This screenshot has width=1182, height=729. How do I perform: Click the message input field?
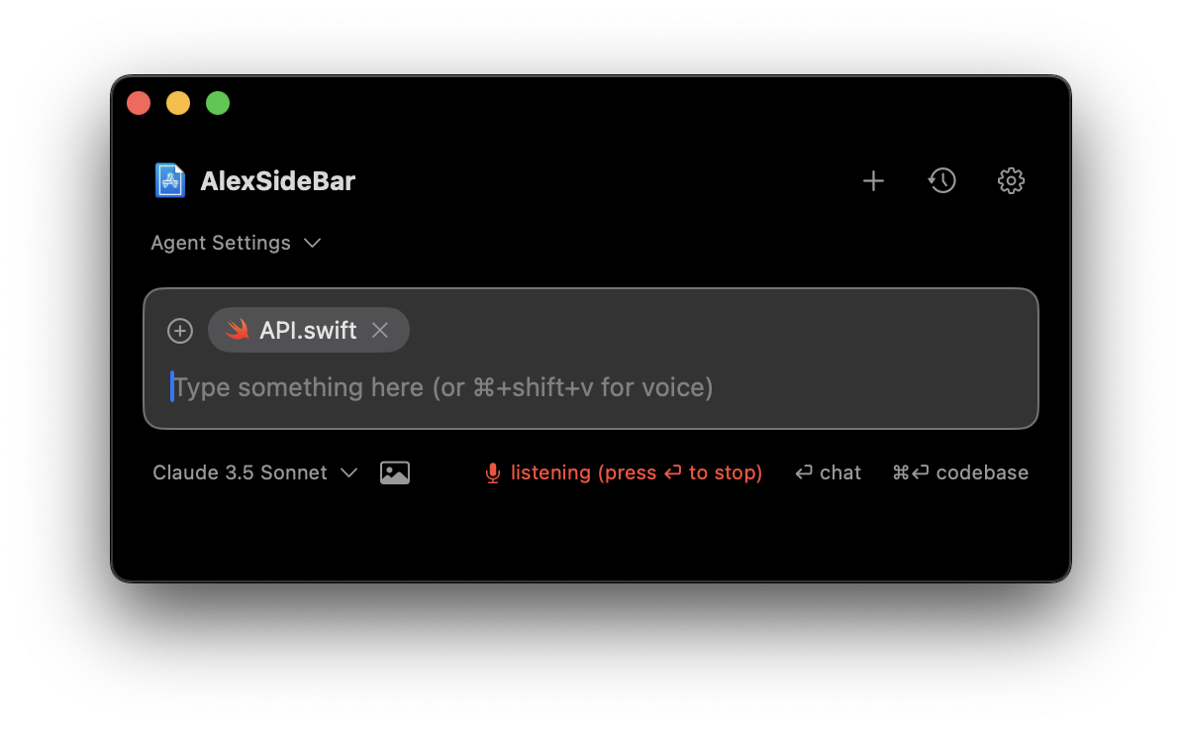pyautogui.click(x=495, y=387)
